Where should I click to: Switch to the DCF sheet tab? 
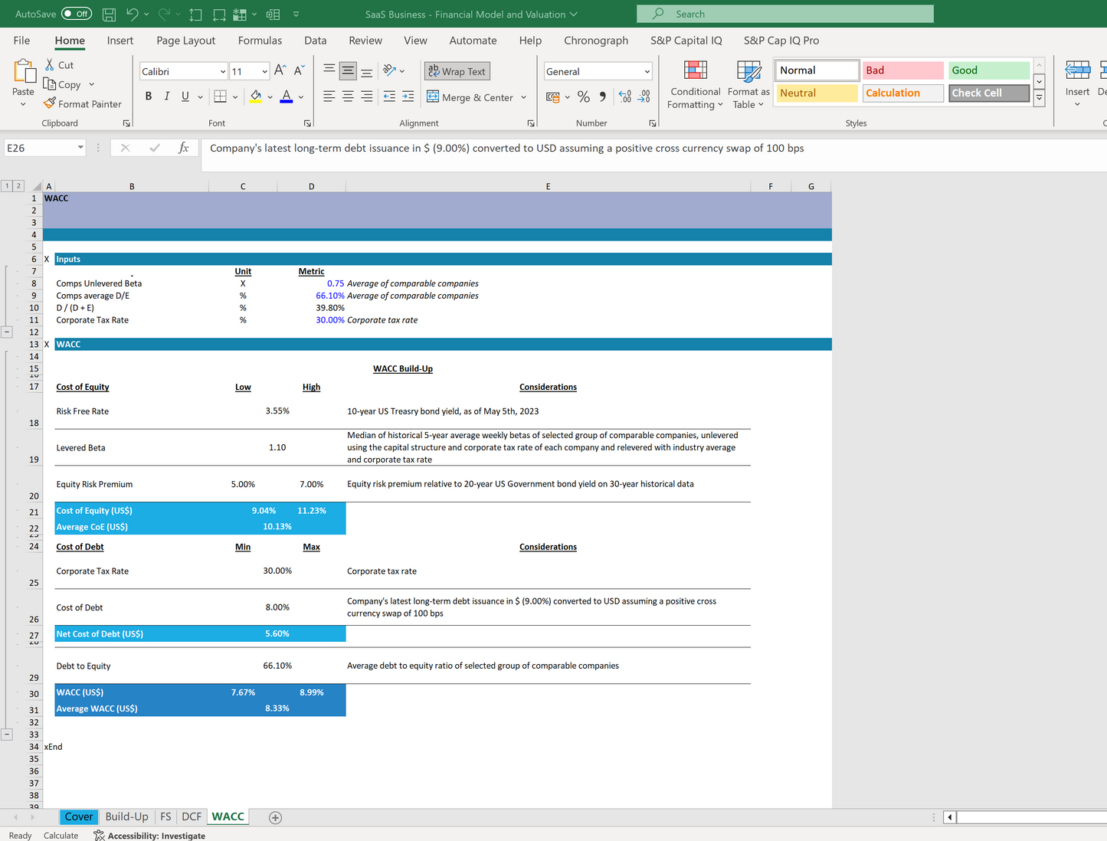click(192, 816)
